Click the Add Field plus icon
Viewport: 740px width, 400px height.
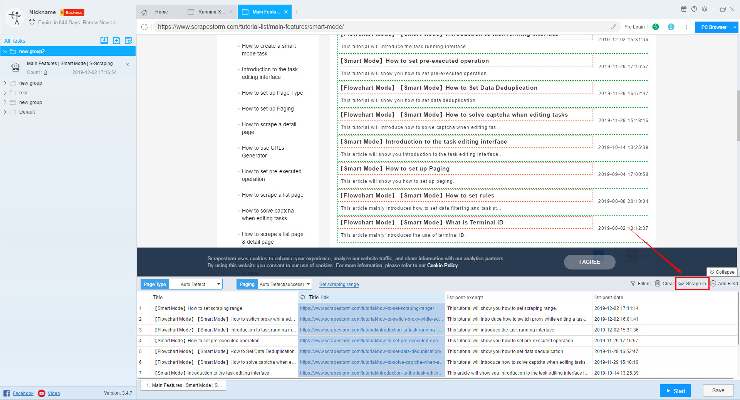[713, 284]
